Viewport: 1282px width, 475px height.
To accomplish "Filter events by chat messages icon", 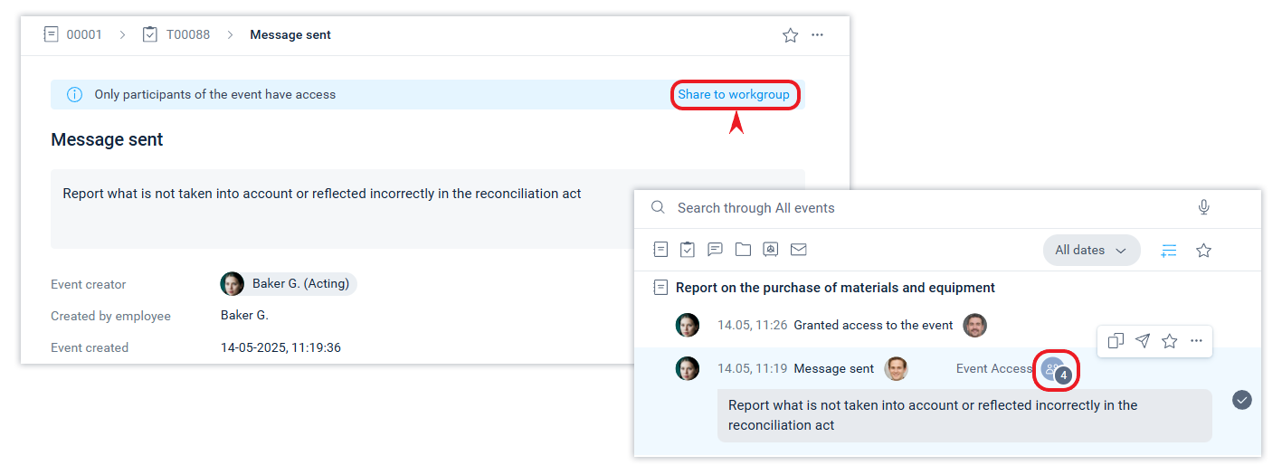I will tap(715, 250).
